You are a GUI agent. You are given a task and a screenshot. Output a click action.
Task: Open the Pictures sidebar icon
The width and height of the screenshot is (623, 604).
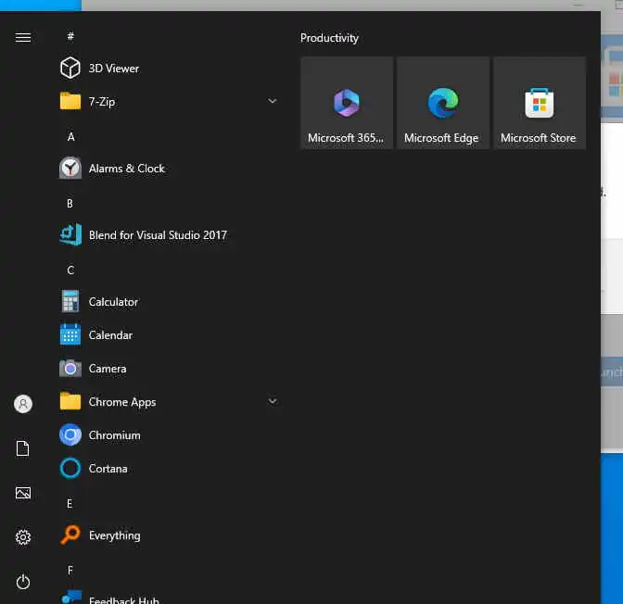(23, 493)
